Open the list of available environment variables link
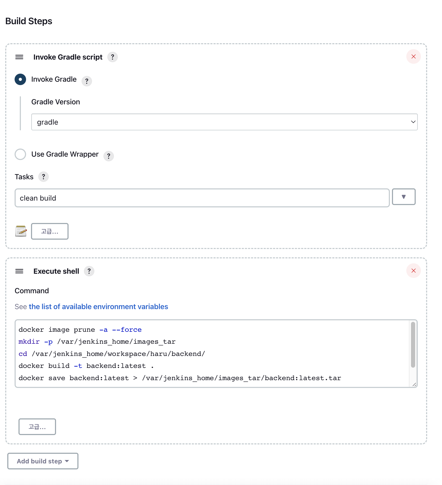Viewport: 442px width, 485px height. point(98,307)
